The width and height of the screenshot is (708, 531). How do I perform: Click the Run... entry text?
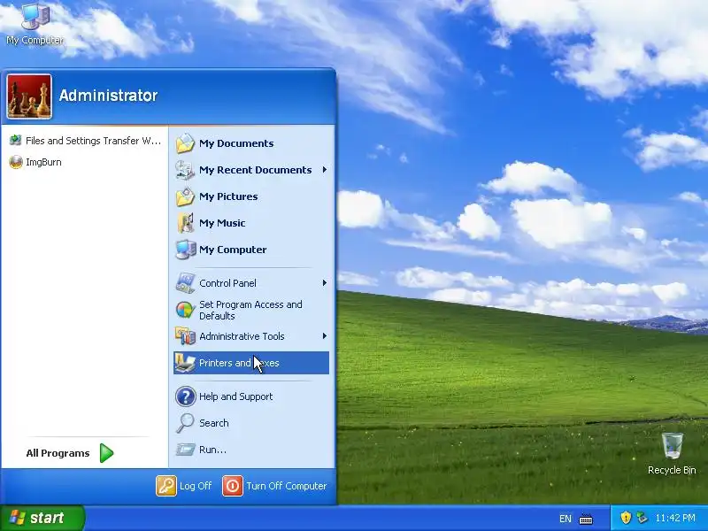[212, 450]
